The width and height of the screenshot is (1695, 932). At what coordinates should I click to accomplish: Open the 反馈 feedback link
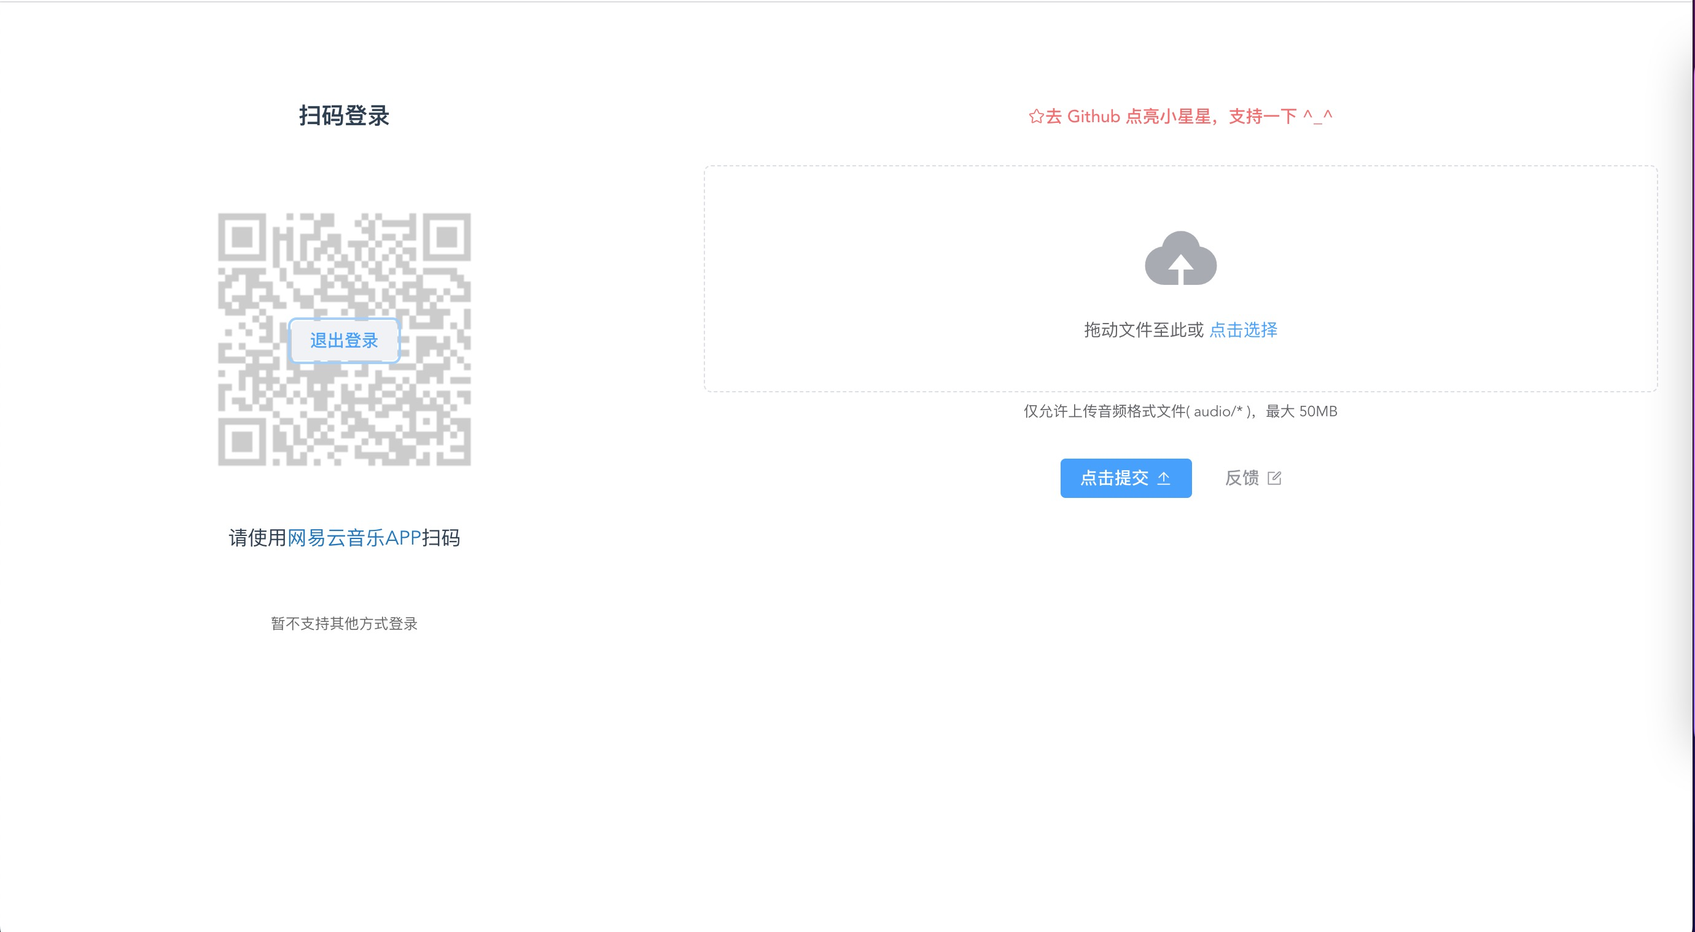coord(1242,478)
